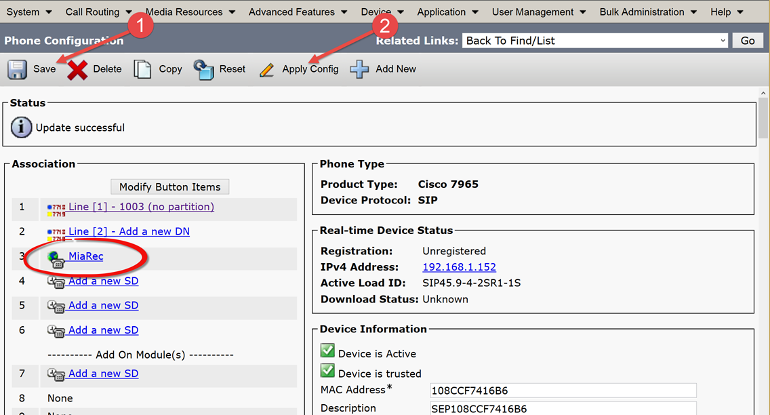Click the speed dial icon in row 7
This screenshot has width=770, height=415.
click(56, 375)
